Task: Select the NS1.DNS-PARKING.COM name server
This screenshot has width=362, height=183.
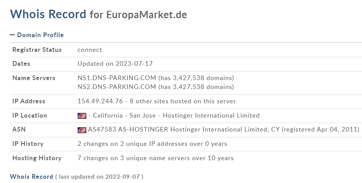Action: tap(117, 78)
